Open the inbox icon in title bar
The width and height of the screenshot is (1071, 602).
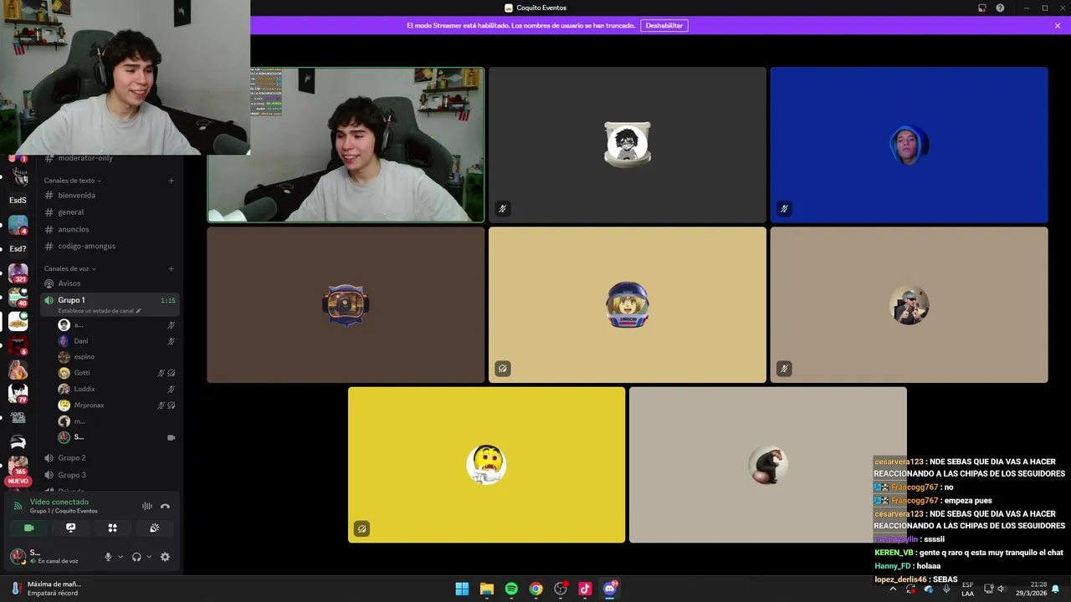(x=982, y=8)
